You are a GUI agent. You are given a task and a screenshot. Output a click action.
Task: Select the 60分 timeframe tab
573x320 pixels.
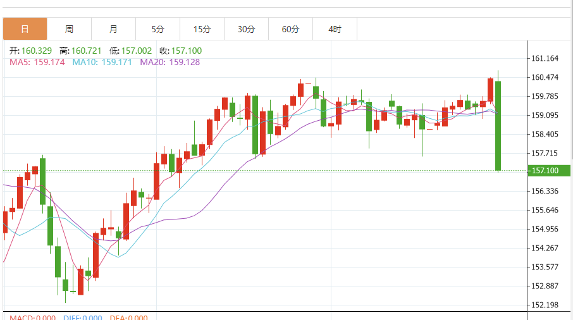click(x=290, y=29)
